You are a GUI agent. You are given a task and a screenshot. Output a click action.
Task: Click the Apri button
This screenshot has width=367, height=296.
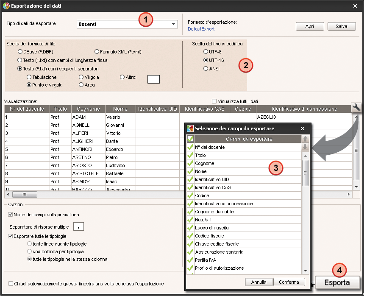310,26
